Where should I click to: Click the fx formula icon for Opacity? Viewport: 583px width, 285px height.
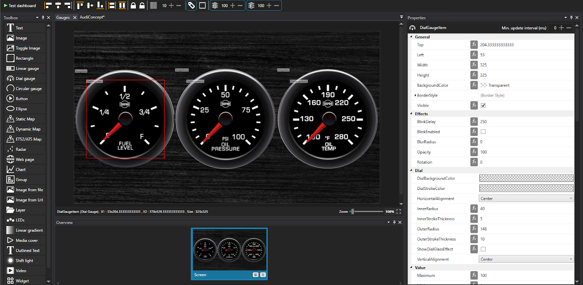(474, 152)
